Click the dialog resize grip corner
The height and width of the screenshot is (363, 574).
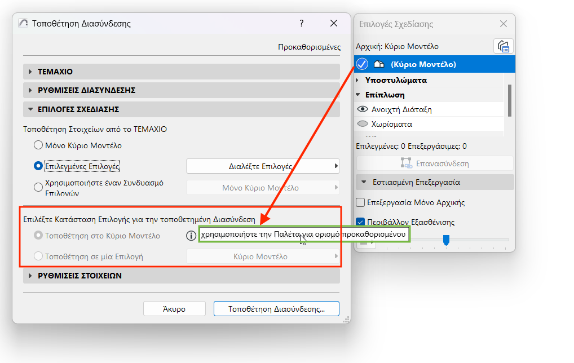tap(346, 320)
